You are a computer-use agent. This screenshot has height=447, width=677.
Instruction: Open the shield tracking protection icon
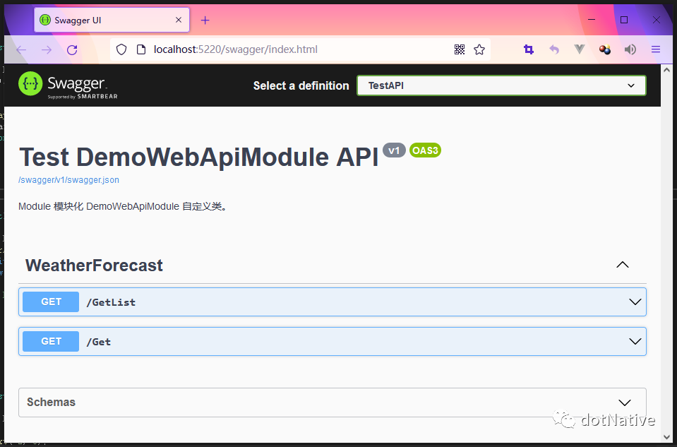[x=121, y=49]
